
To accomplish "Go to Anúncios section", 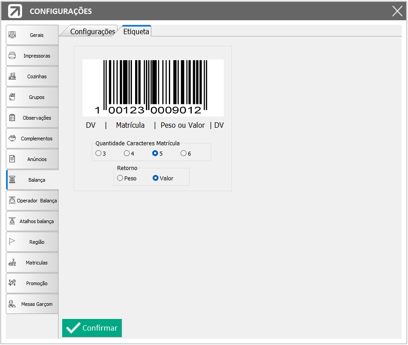I will coord(32,159).
